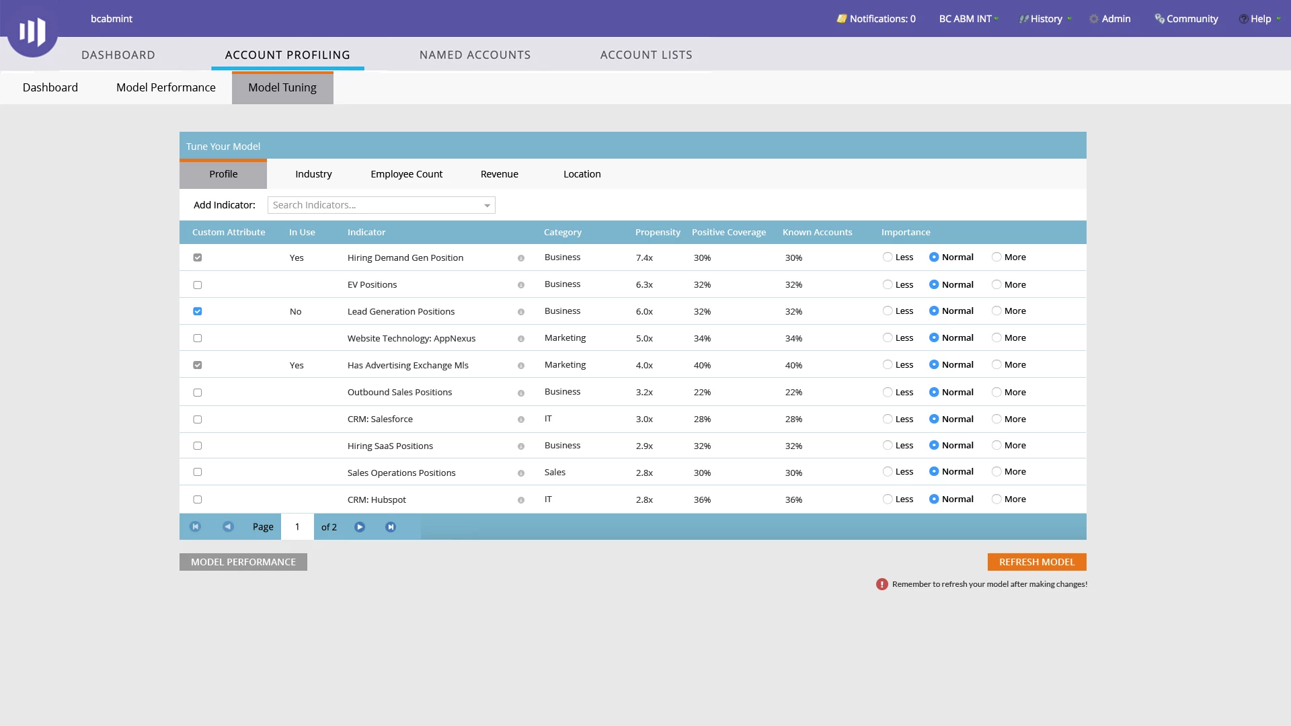Screen dimensions: 1291x726
Task: Open info icon for CRM: Hubspot
Action: point(520,500)
